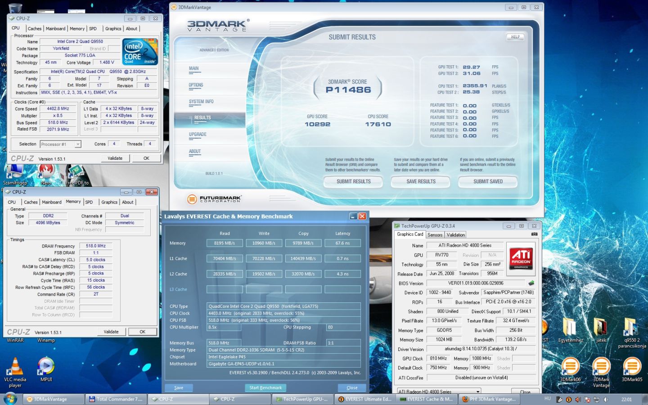Click Start Benchmark in EVEREST window
The width and height of the screenshot is (648, 405).
pyautogui.click(x=265, y=387)
